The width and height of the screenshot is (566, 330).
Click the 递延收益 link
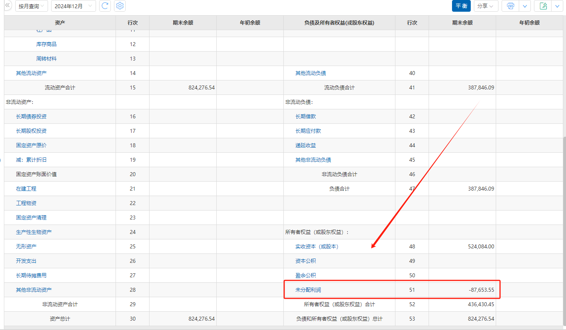click(x=306, y=145)
